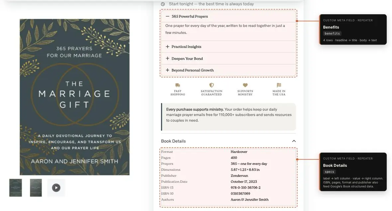Click the 'Aaron & Jennifer Smith' authors value
This screenshot has height=211, width=392.
point(249,199)
